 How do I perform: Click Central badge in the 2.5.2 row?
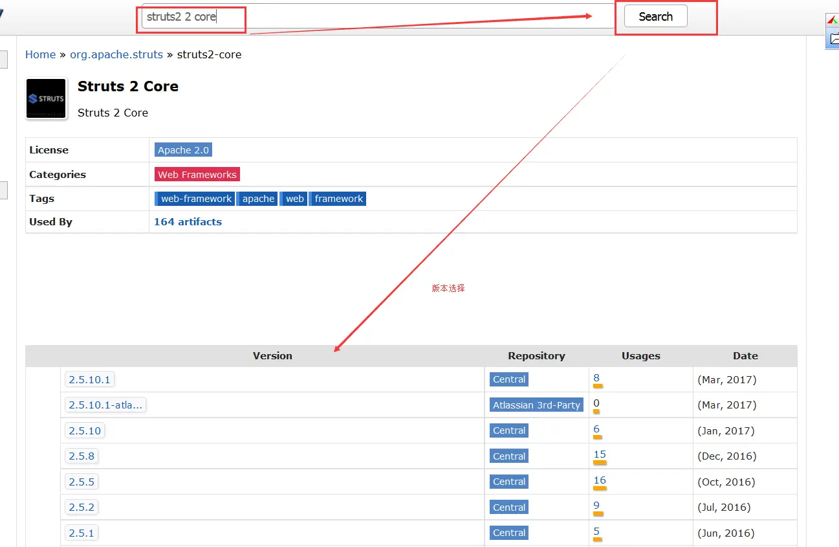point(509,507)
